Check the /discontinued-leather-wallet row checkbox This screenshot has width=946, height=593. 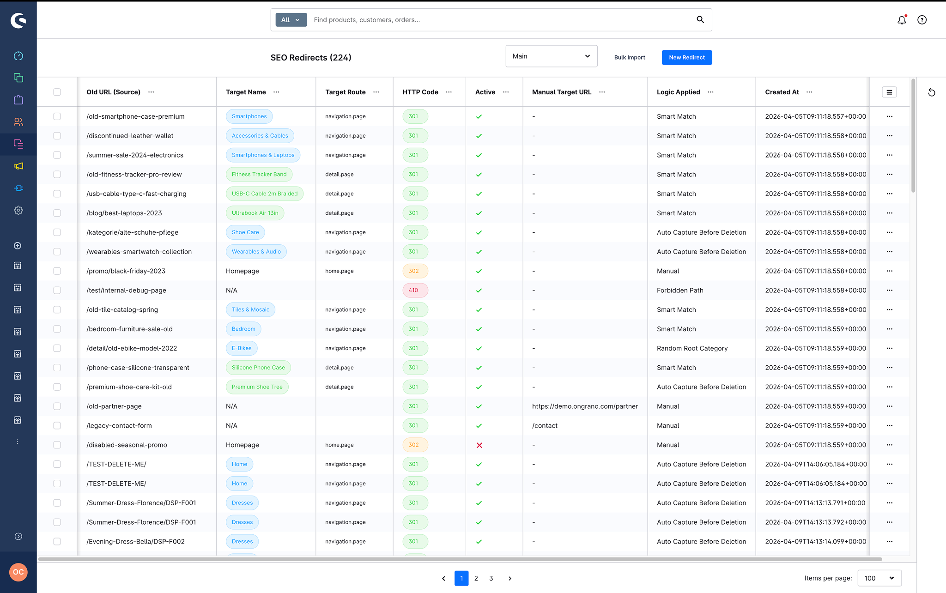(57, 136)
